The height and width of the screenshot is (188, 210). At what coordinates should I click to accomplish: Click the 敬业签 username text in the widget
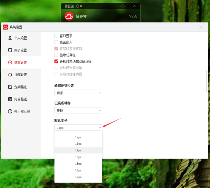click(81, 17)
